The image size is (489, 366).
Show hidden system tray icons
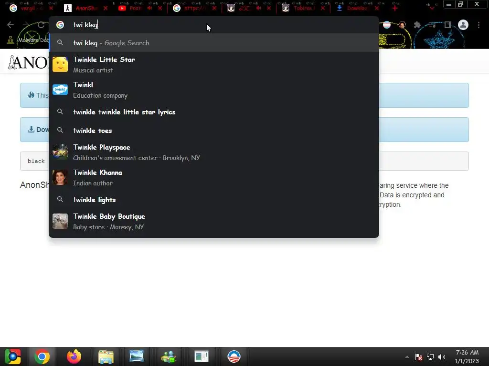click(x=407, y=357)
